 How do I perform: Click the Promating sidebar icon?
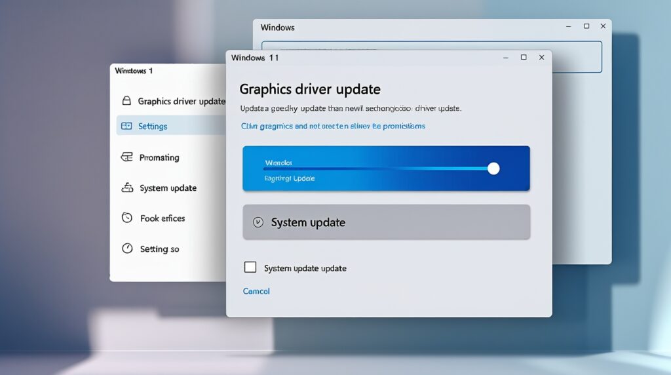tap(126, 157)
